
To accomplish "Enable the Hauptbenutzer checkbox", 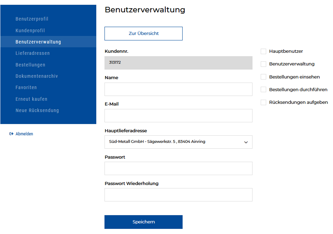I will pyautogui.click(x=263, y=51).
